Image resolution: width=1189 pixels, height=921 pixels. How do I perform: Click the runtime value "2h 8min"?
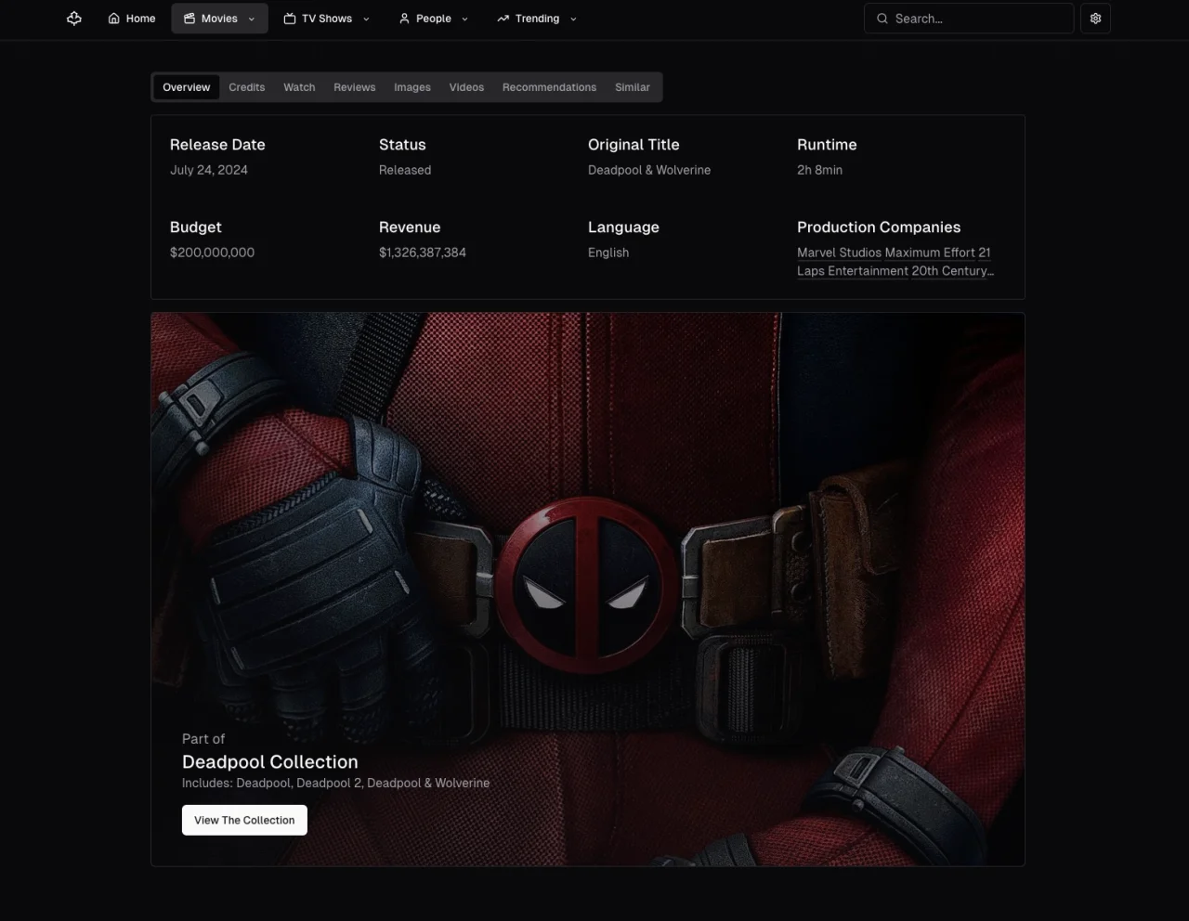coord(820,170)
